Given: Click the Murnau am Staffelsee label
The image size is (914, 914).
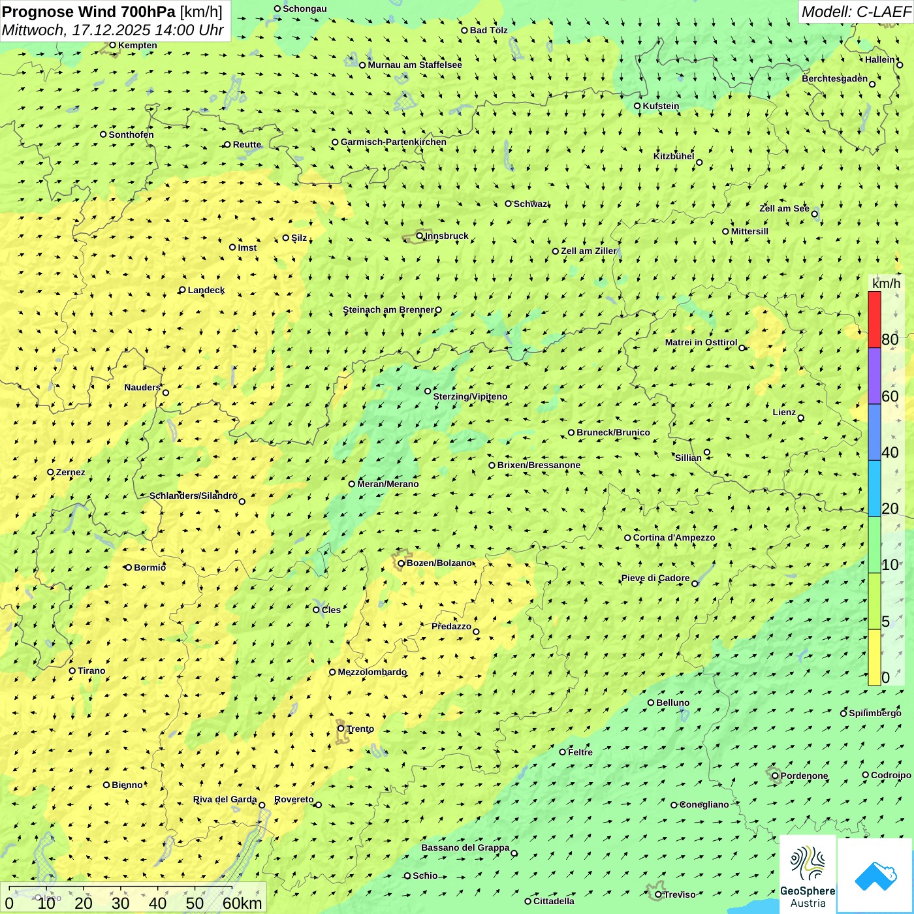Looking at the screenshot, I should [x=415, y=65].
